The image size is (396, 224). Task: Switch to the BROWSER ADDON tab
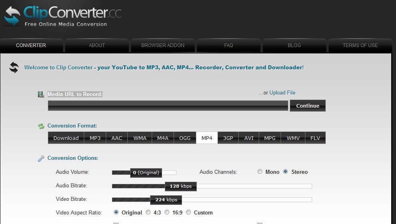162,45
